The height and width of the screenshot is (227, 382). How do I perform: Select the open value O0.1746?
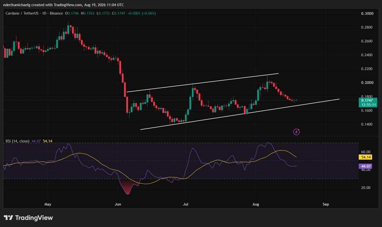72,13
